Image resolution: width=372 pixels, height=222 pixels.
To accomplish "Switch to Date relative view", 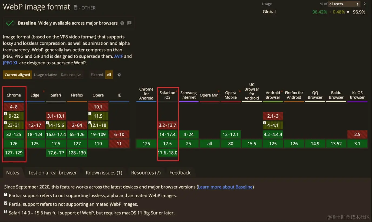I will [x=71, y=75].
